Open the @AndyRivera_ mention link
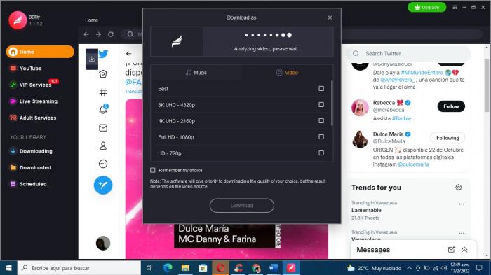This screenshot has width=491, height=275. click(398, 80)
